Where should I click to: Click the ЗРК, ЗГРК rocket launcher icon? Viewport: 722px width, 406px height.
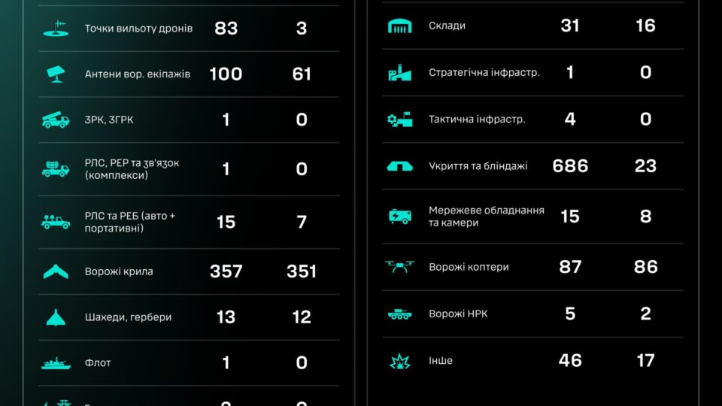tap(56, 120)
